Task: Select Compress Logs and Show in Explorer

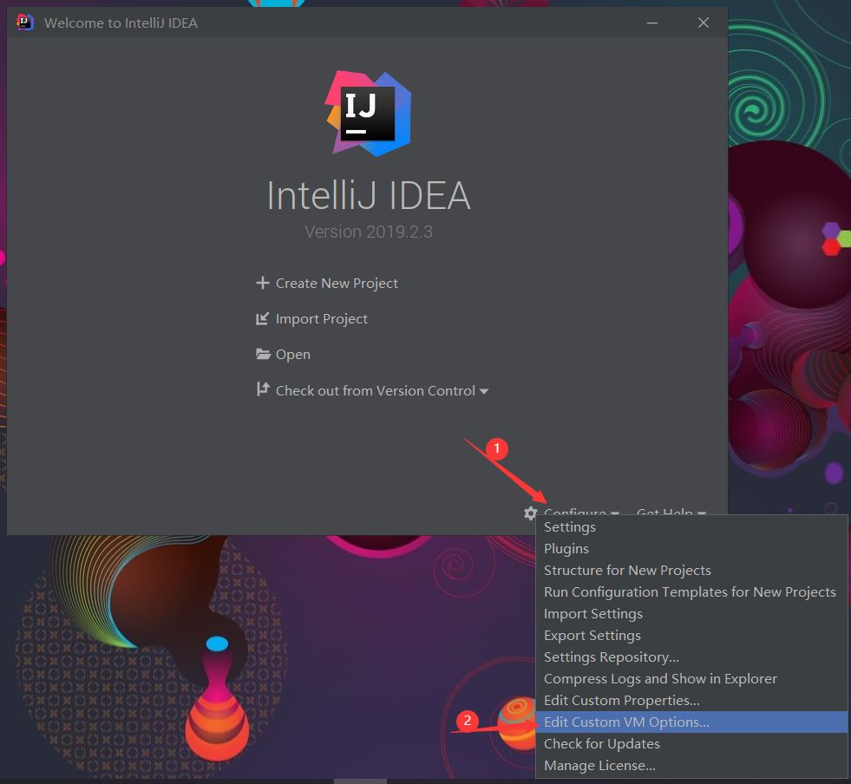Action: click(691, 679)
